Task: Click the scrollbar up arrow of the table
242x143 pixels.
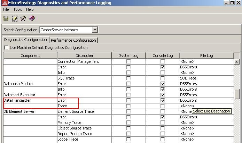Action: click(x=236, y=62)
